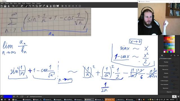Adjust the Нажим slider
Screen dimensions: 180x101
[x=174, y=73]
